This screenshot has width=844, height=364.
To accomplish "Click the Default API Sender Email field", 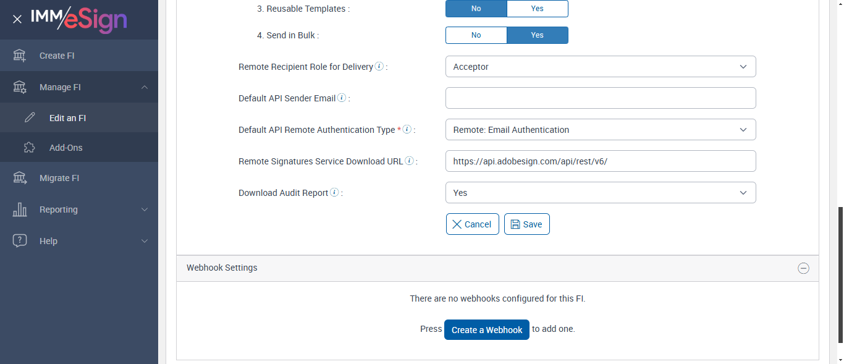I will 600,98.
